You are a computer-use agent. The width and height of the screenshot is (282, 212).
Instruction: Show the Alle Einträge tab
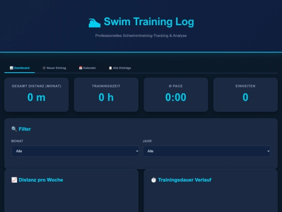[120, 68]
